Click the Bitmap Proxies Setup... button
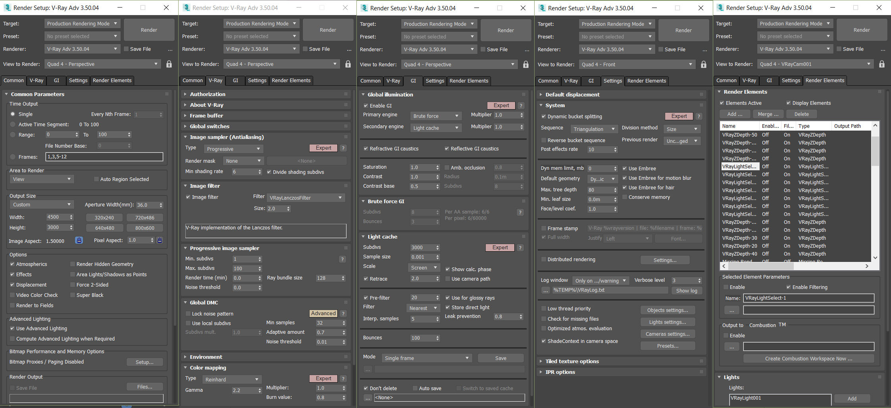 click(144, 362)
